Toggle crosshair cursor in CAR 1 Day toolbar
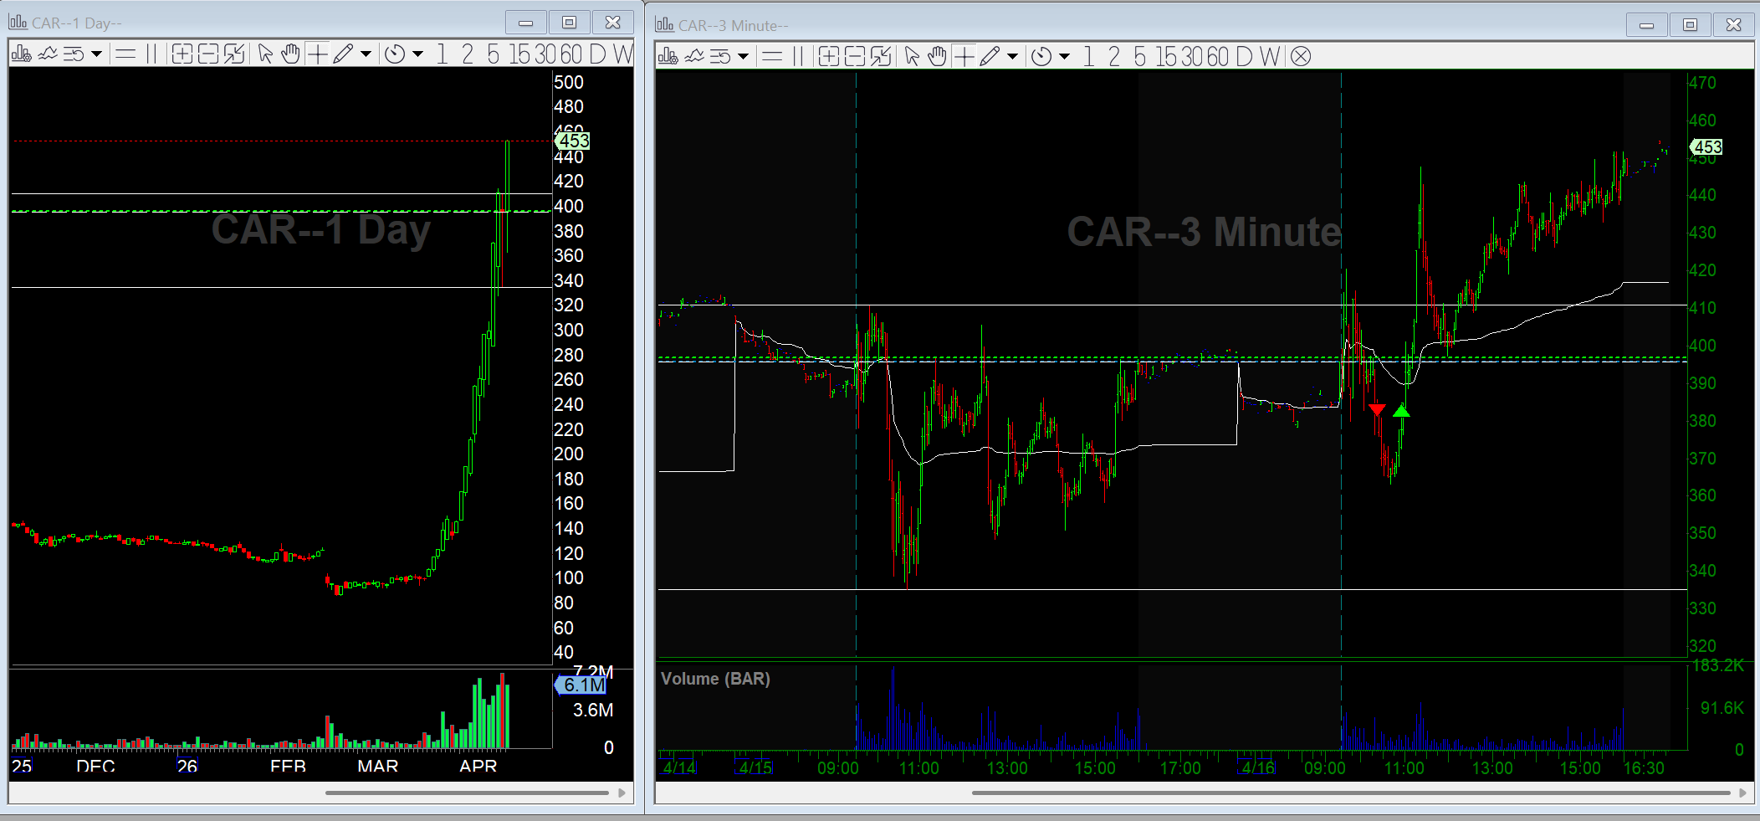The image size is (1760, 821). (x=317, y=54)
